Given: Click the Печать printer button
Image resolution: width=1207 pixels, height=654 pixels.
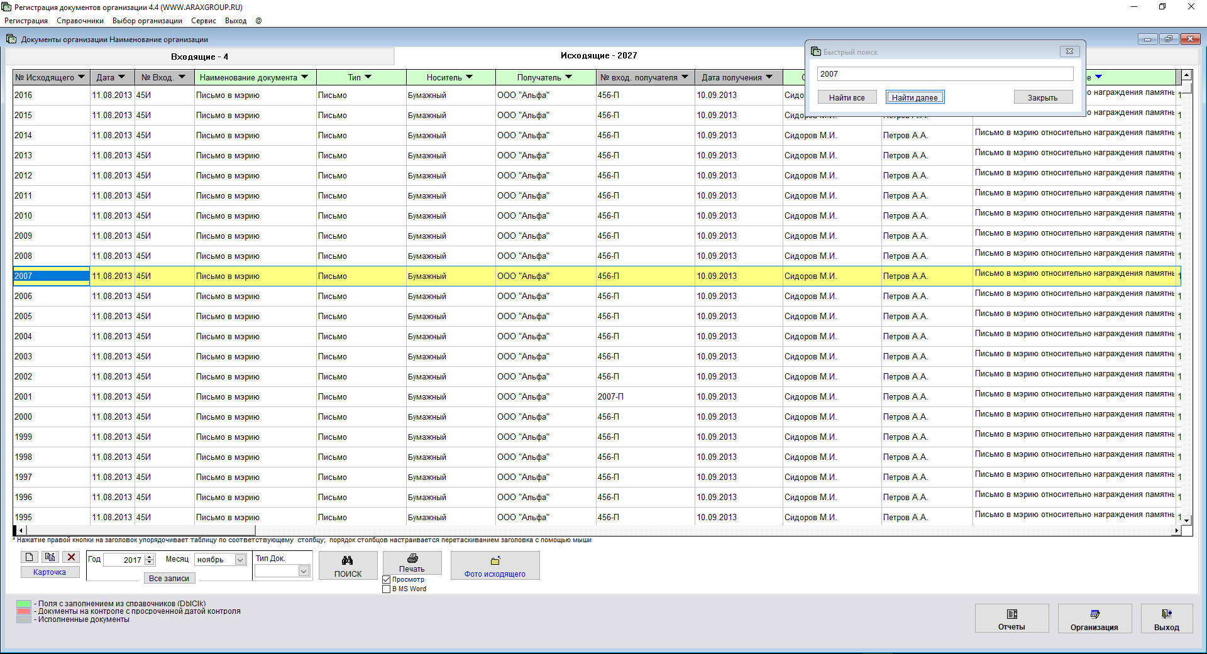Looking at the screenshot, I should (x=412, y=563).
